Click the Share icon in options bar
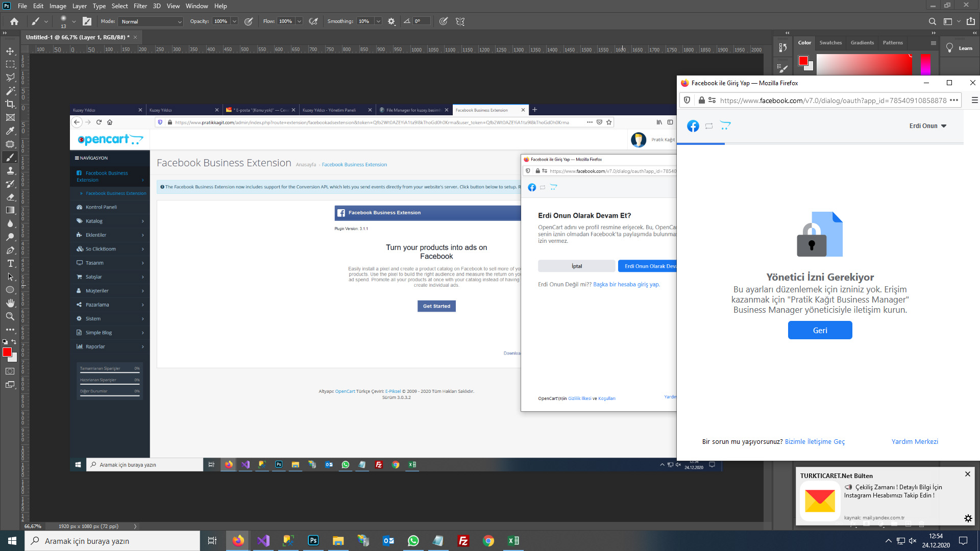Screen dimensions: 980x551 971,21
